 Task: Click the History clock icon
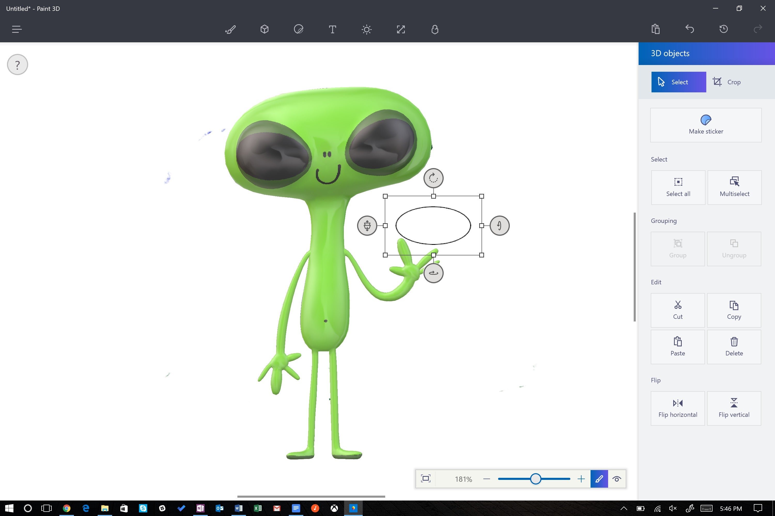pyautogui.click(x=724, y=29)
